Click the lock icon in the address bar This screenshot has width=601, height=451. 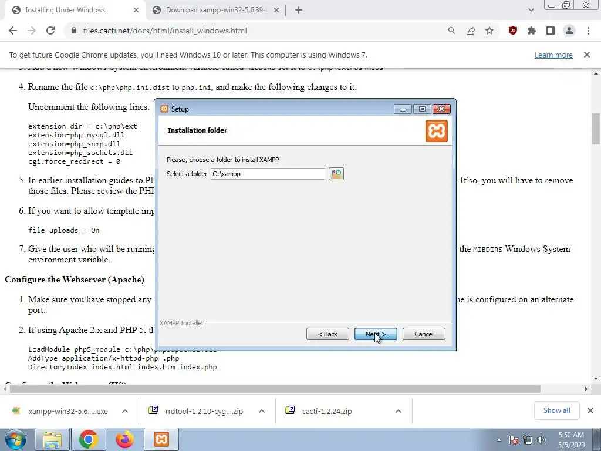[74, 31]
